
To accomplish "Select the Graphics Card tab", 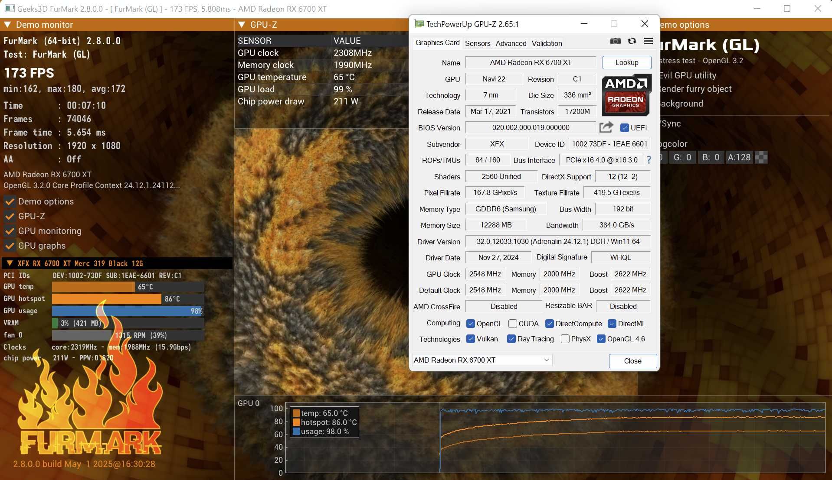I will 437,42.
